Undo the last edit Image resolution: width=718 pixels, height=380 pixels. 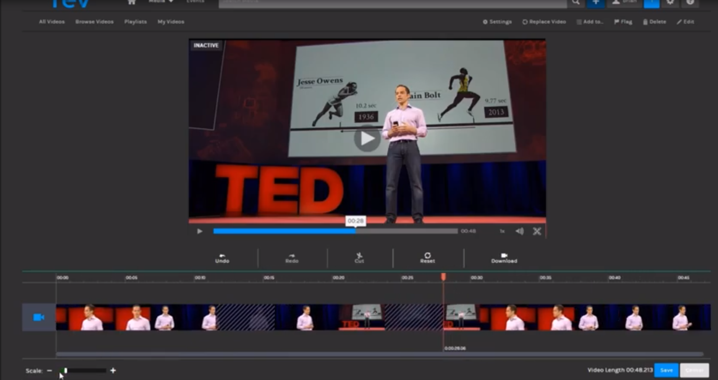pos(222,258)
